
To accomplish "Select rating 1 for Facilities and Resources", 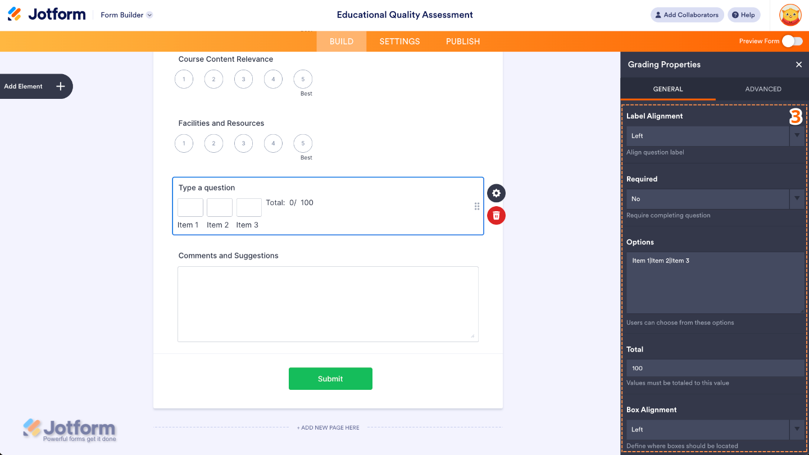I will pyautogui.click(x=184, y=143).
